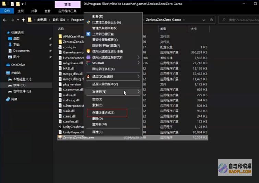Open the recent locations dropdown arrow
The image size is (259, 183).
(18, 20)
